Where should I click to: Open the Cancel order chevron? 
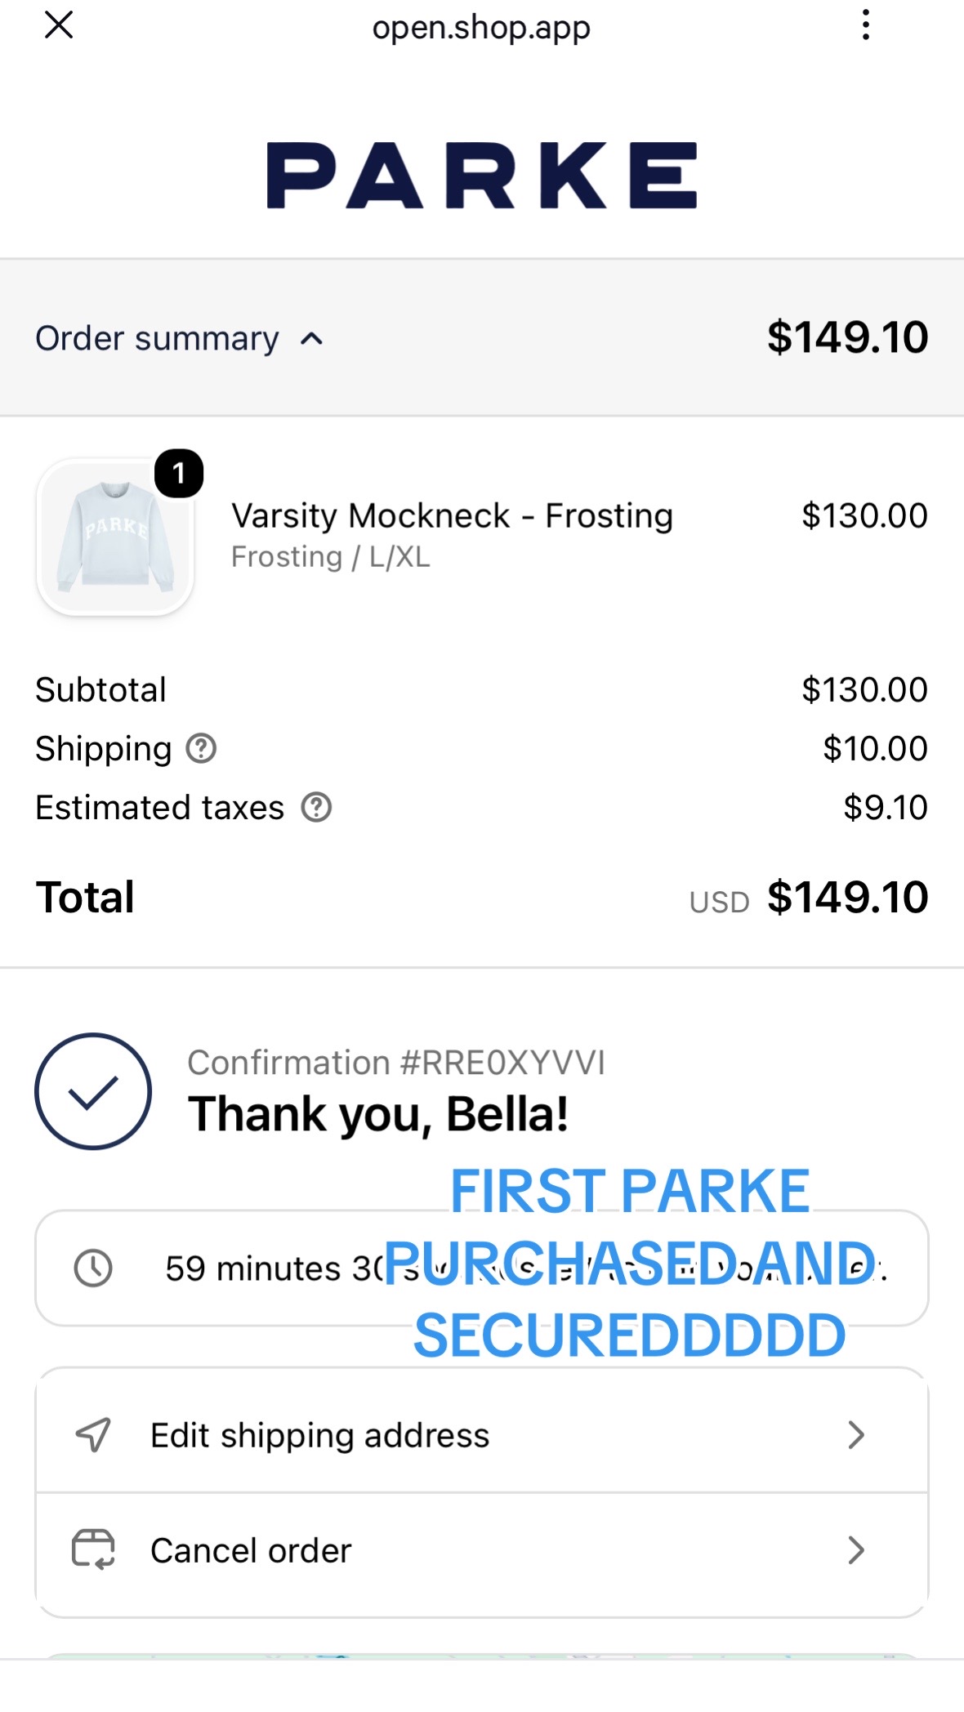coord(855,1549)
